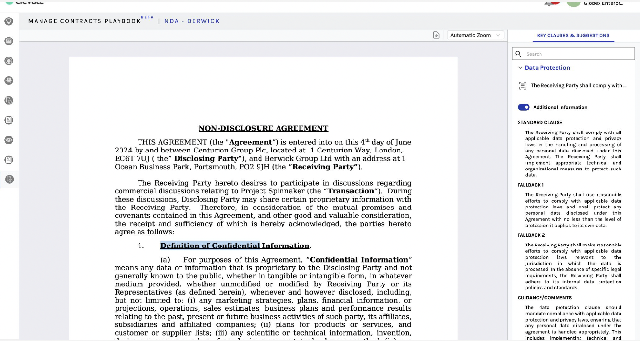Image resolution: width=640 pixels, height=341 pixels.
Task: Toggle the Additional Information switch
Action: [523, 107]
